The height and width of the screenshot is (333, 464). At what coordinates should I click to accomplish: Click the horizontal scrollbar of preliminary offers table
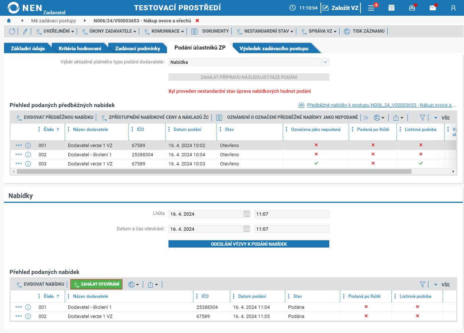tap(214, 171)
